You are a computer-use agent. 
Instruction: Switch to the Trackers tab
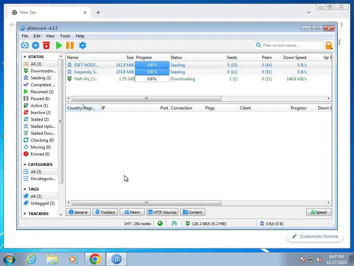pyautogui.click(x=105, y=212)
